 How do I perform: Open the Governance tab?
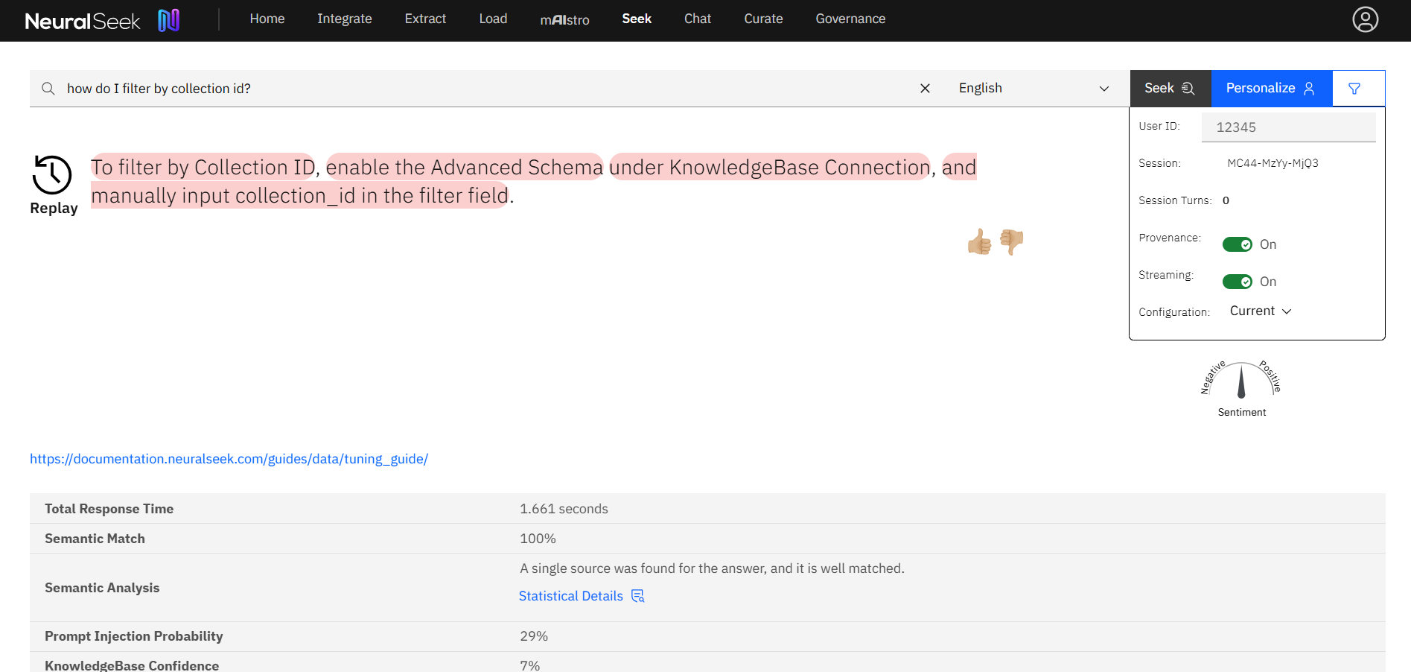coord(850,19)
